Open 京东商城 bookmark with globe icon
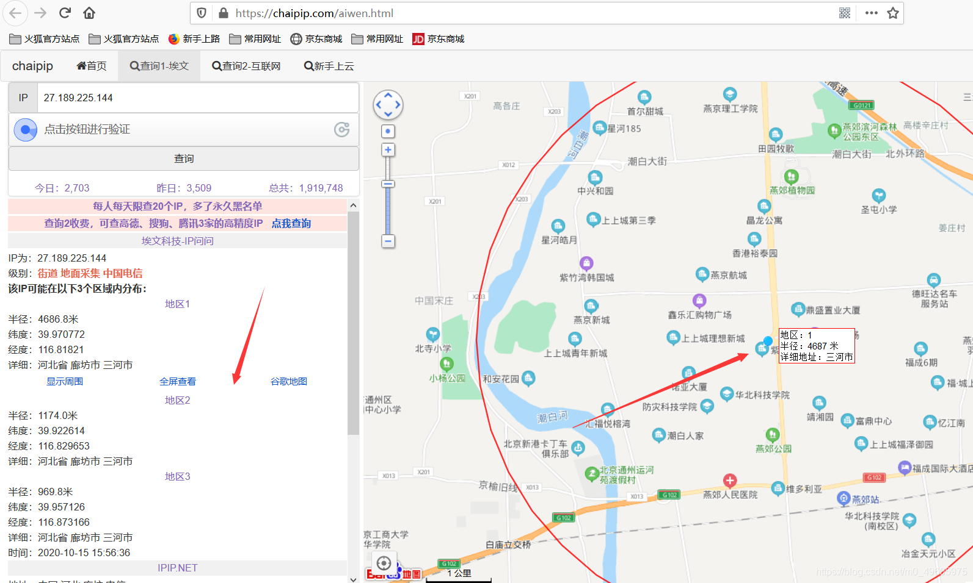The width and height of the screenshot is (973, 583). click(x=316, y=39)
